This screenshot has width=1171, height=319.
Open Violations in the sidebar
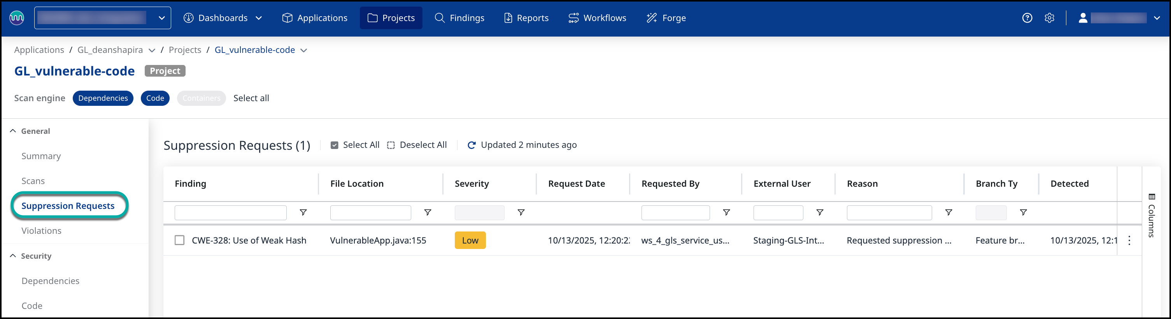(41, 230)
